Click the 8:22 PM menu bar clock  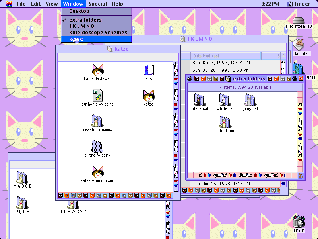(270, 4)
